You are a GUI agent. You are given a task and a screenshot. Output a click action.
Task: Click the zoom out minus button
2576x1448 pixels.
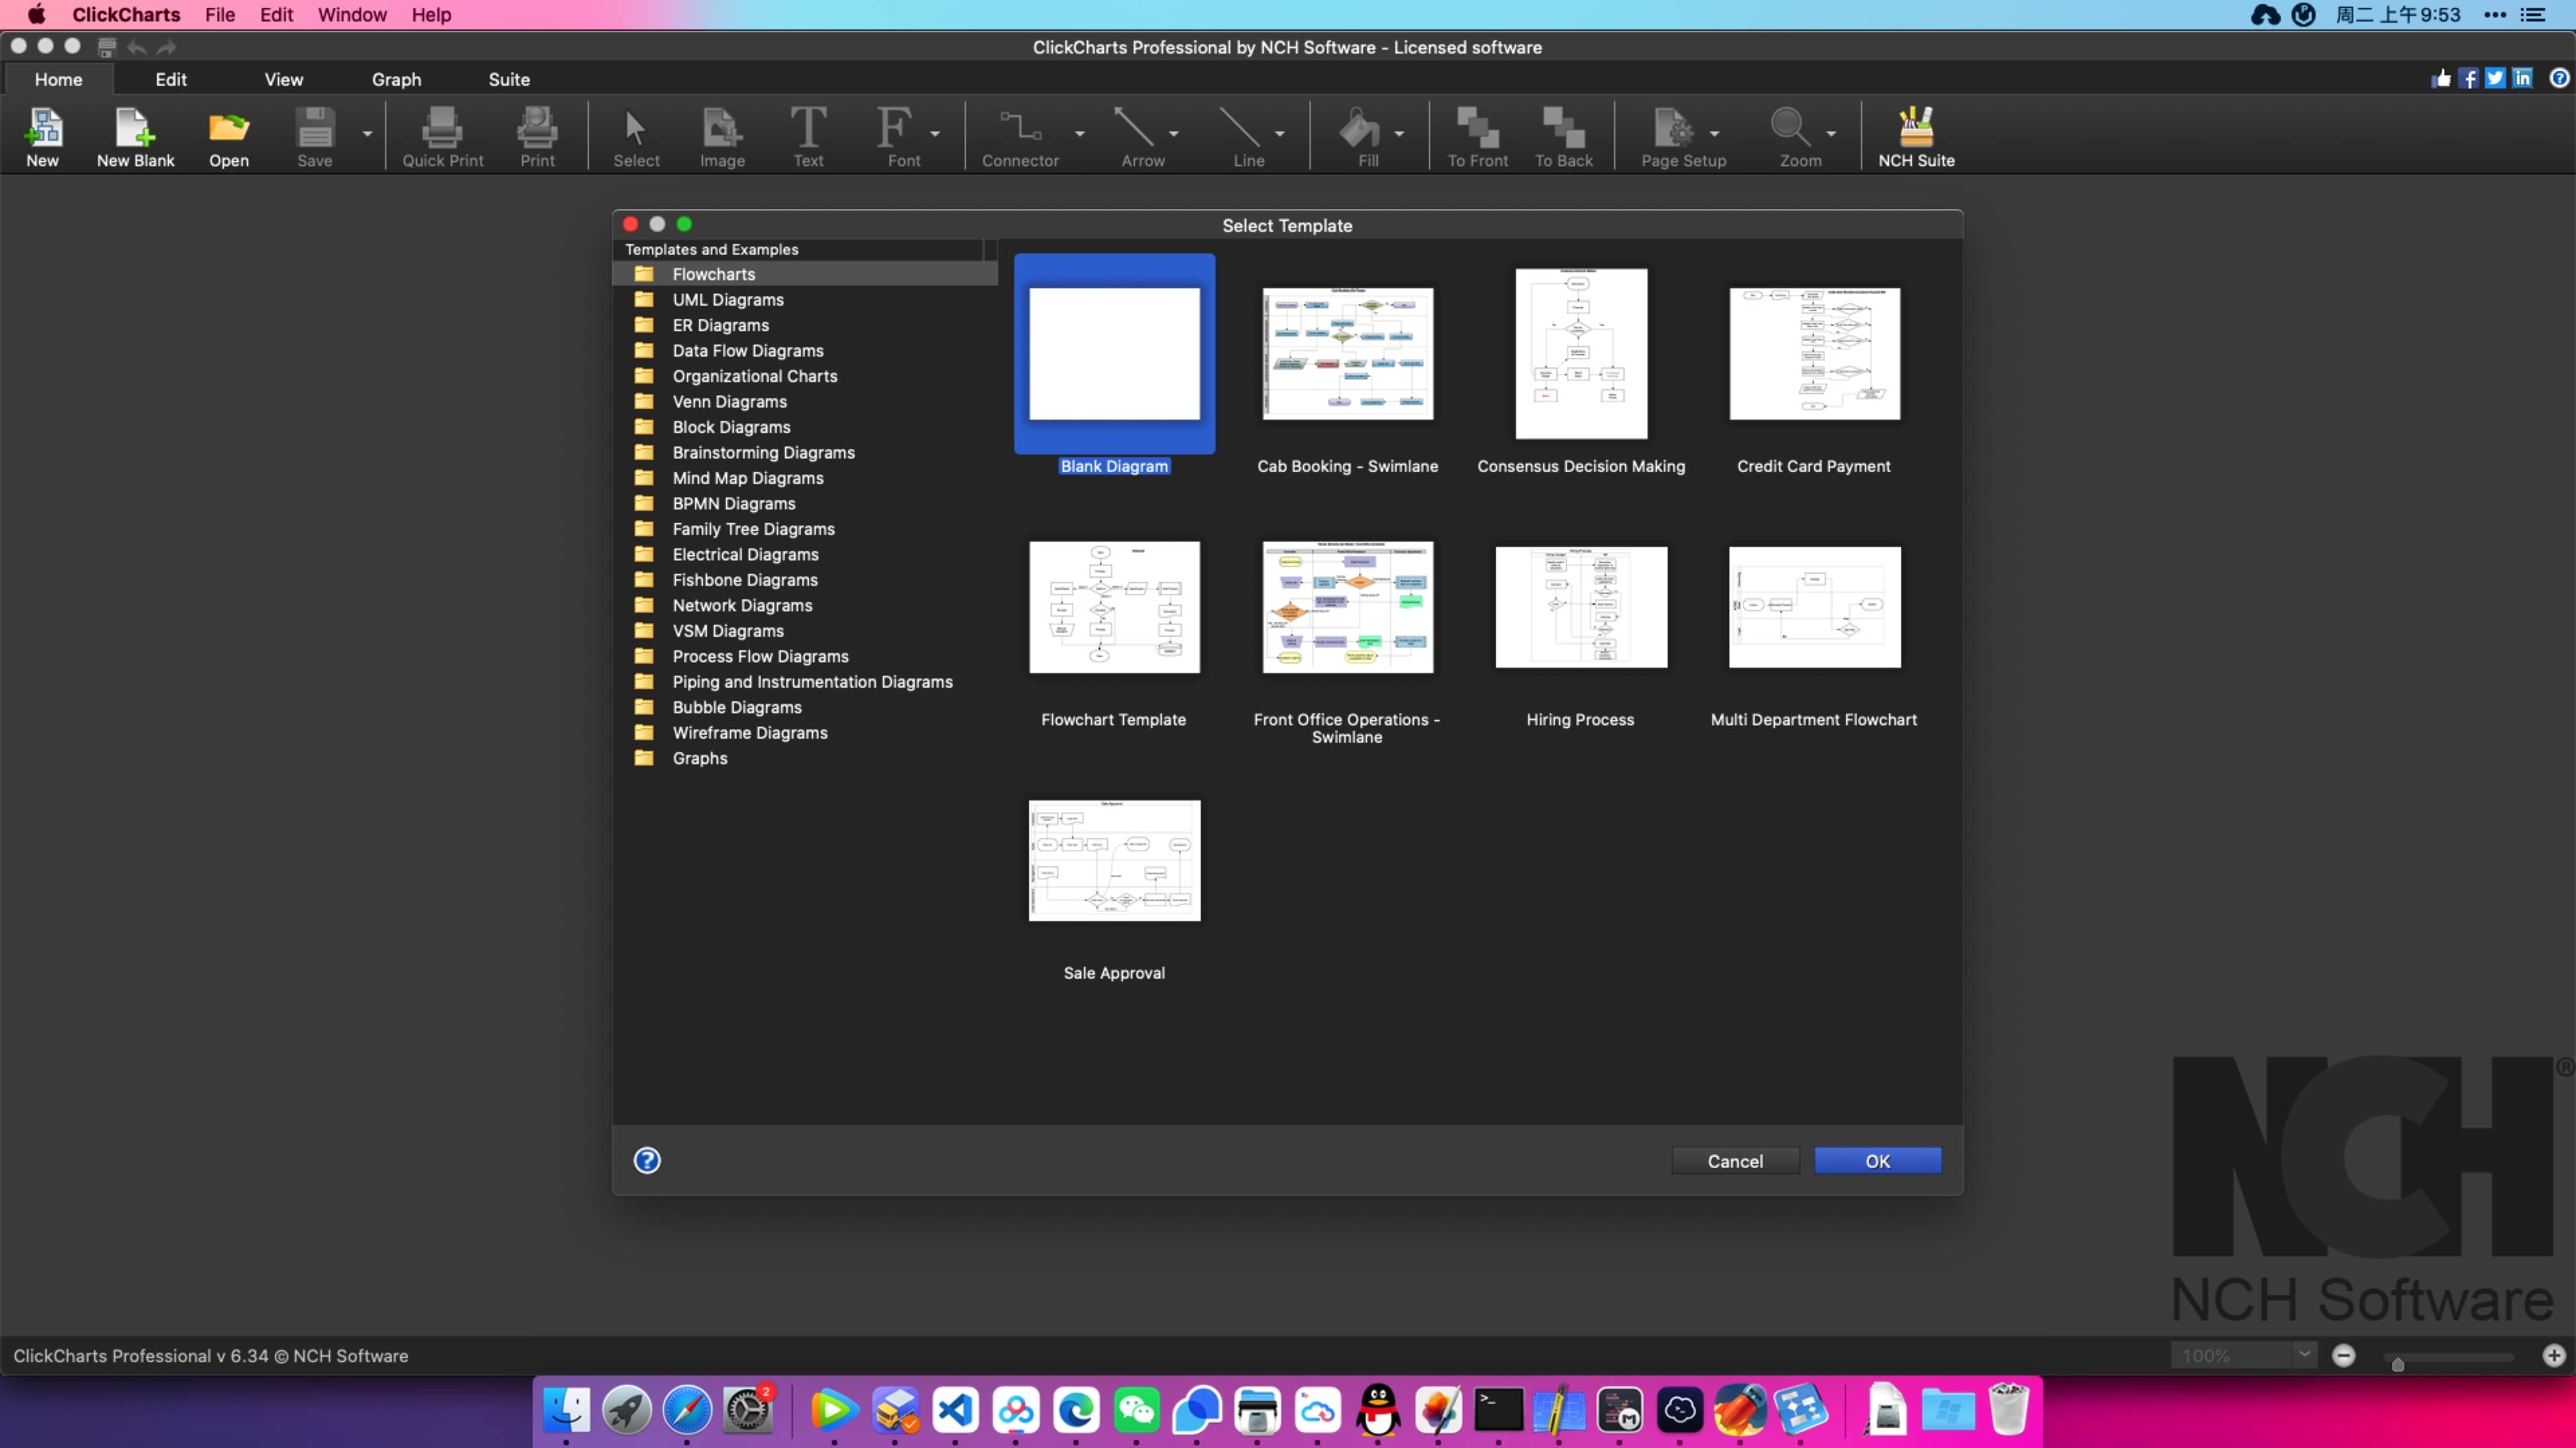pos(2344,1355)
